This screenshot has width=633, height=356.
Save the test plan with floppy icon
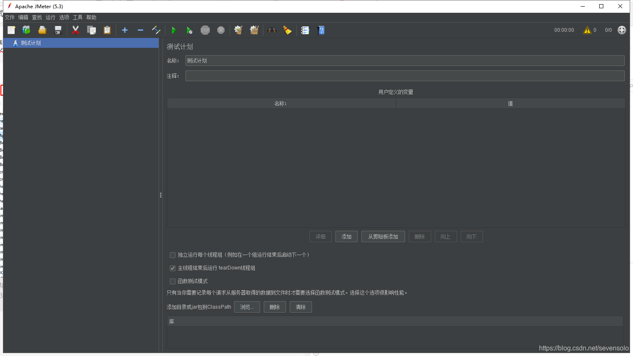point(58,30)
